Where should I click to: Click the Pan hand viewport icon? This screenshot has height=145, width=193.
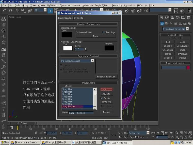(181, 137)
